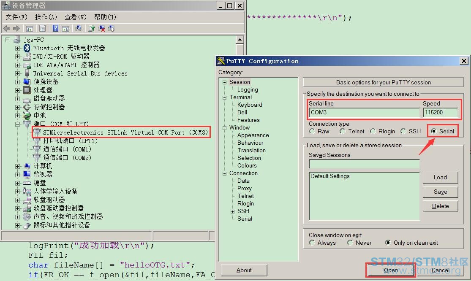Click the Delete session button
The width and height of the screenshot is (471, 281).
click(x=440, y=206)
